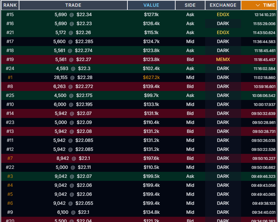Select EDGX in the 12:14:10.231 row

(x=223, y=15)
